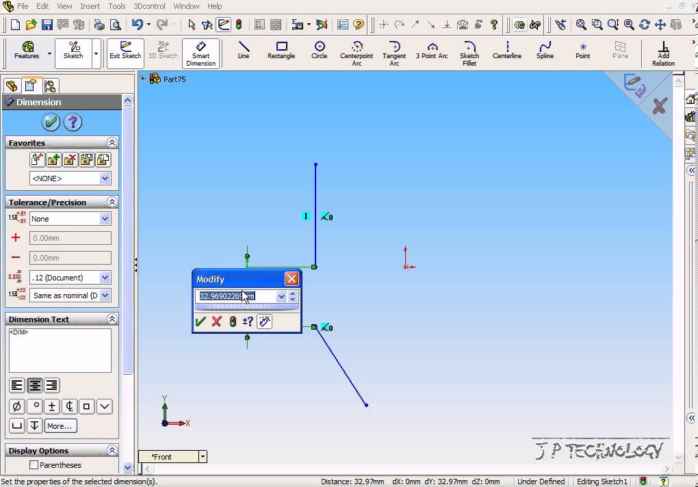Enable the Parentheses checkbox
698x487 pixels.
coord(34,464)
